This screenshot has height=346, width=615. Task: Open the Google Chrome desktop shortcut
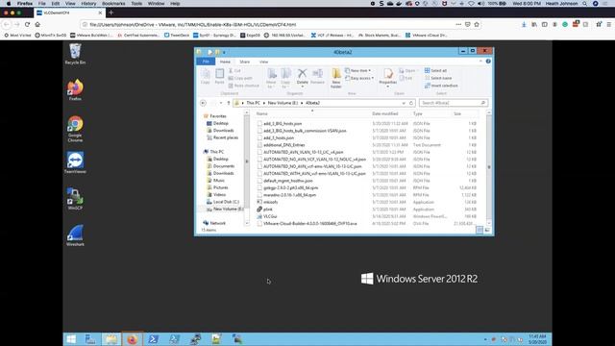75,129
